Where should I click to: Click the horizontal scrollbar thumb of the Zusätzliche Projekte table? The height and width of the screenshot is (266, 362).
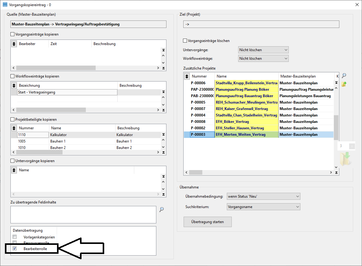tap(196, 173)
